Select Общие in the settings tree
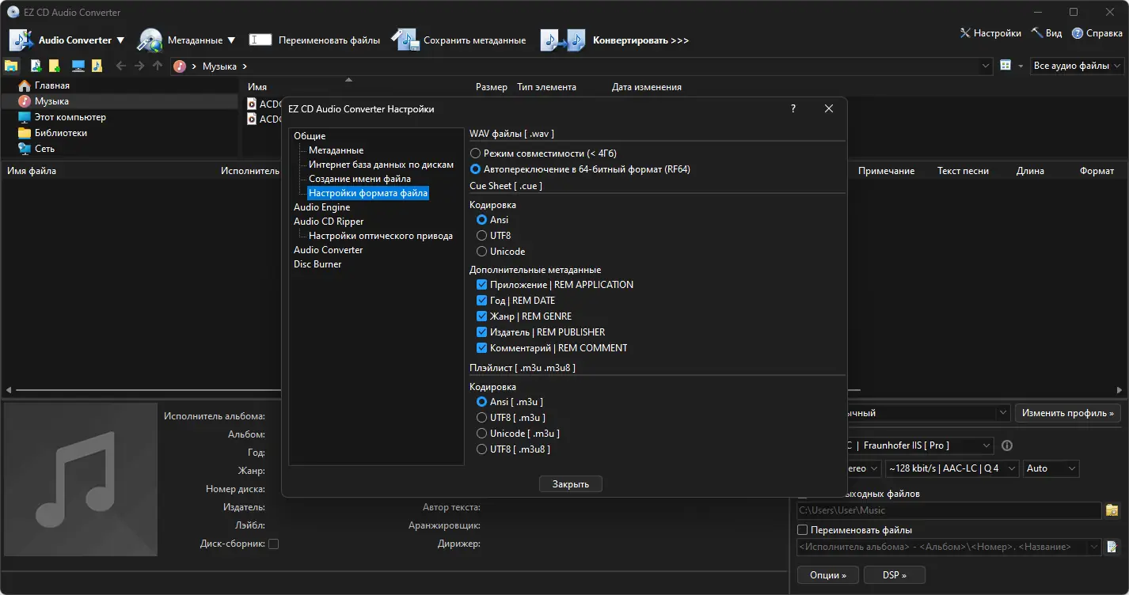 [310, 136]
